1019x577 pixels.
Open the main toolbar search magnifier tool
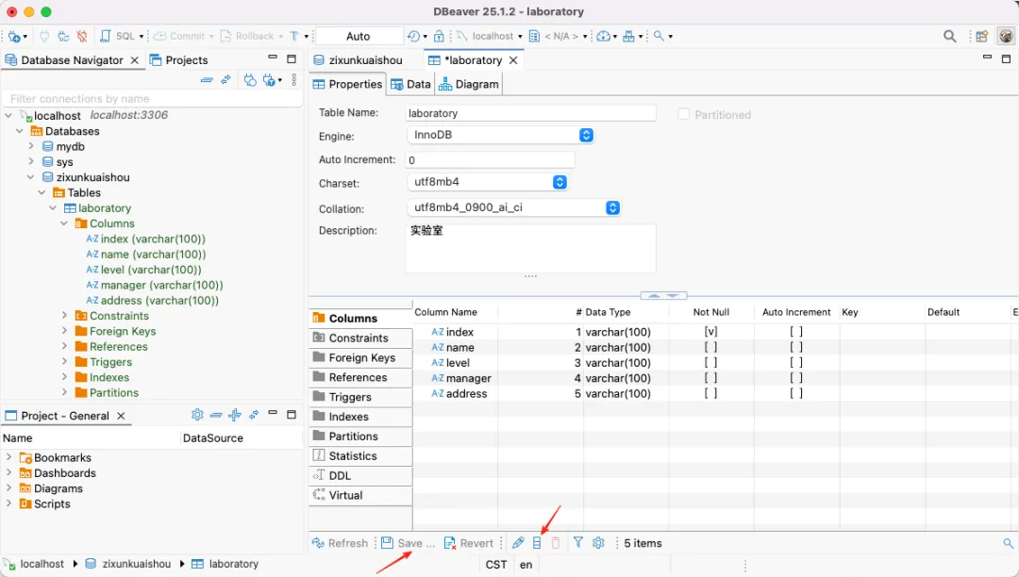coord(659,37)
